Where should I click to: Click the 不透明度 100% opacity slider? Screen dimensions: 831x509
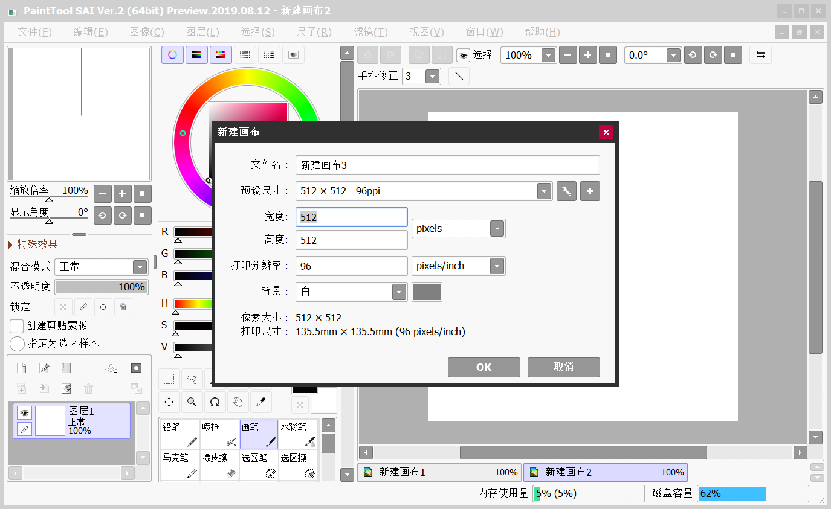[102, 287]
